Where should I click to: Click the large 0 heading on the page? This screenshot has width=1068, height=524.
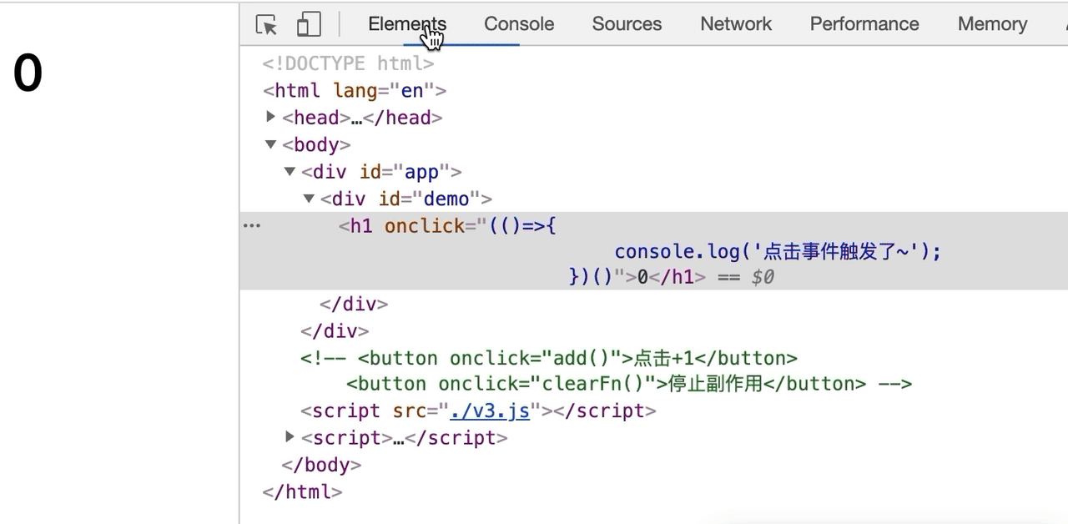28,74
